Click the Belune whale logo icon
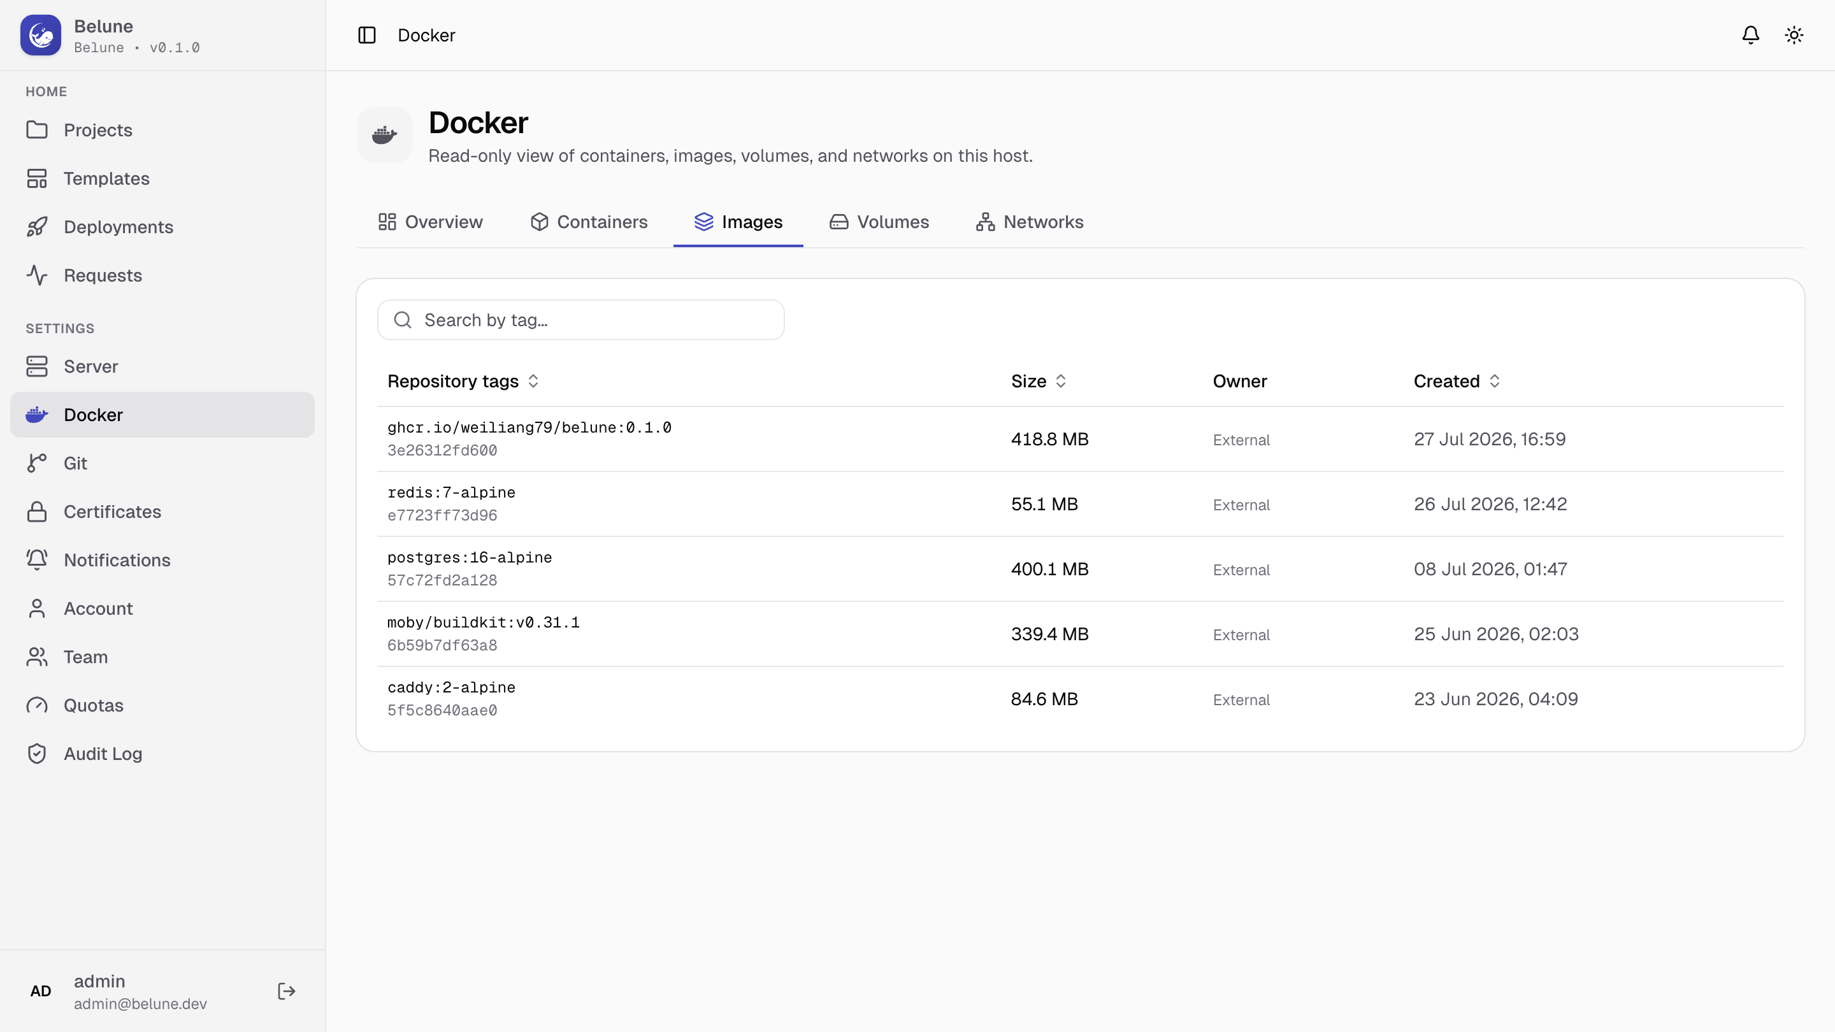1835x1032 pixels. [41, 35]
